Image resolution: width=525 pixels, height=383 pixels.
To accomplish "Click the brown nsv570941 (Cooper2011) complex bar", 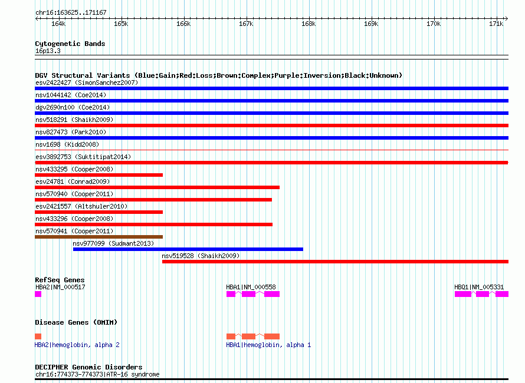I will [x=99, y=237].
